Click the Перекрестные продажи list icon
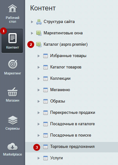The image size is (118, 165). pyautogui.click(x=46, y=113)
